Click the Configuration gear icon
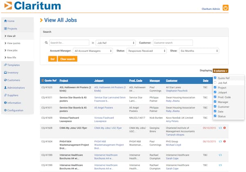 click(5, 110)
